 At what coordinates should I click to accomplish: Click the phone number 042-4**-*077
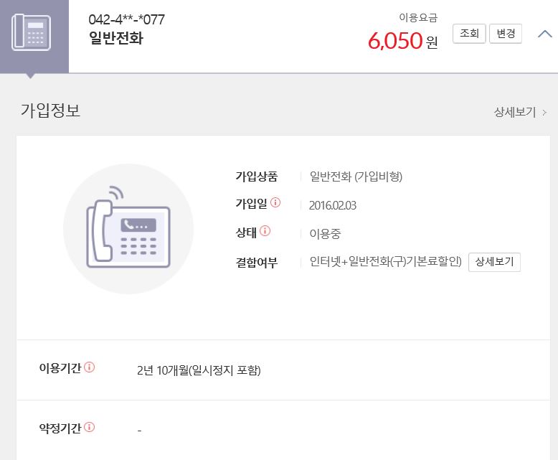coord(126,19)
